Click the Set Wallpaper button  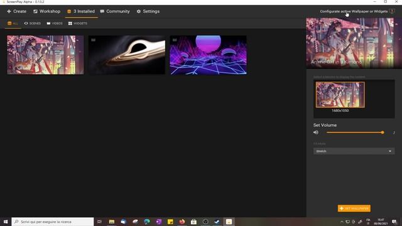(x=354, y=208)
